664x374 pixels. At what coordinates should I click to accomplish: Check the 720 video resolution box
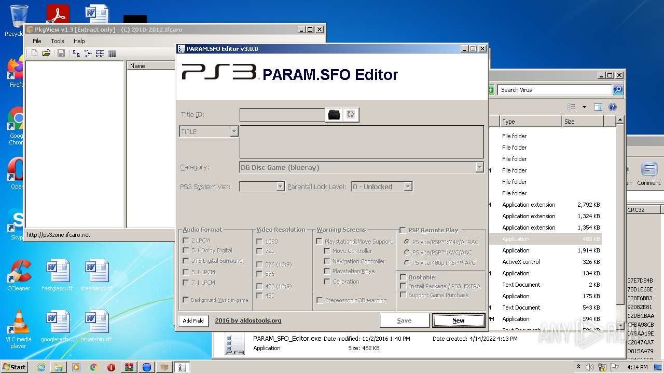tap(259, 251)
